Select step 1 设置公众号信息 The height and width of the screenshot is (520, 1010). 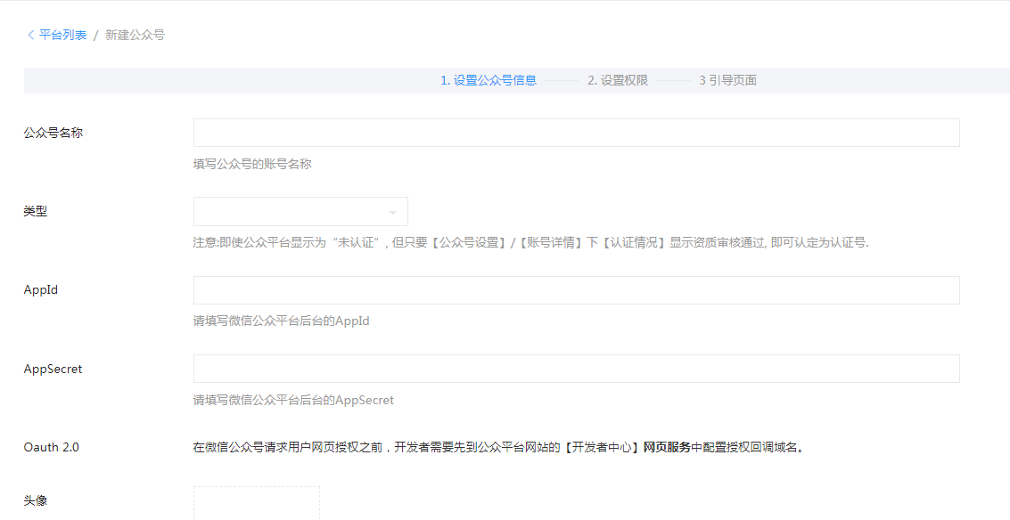(x=489, y=80)
